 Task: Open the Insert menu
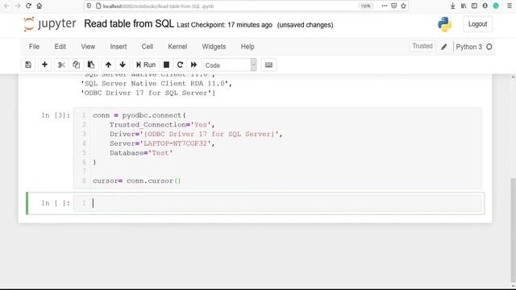[x=119, y=47]
